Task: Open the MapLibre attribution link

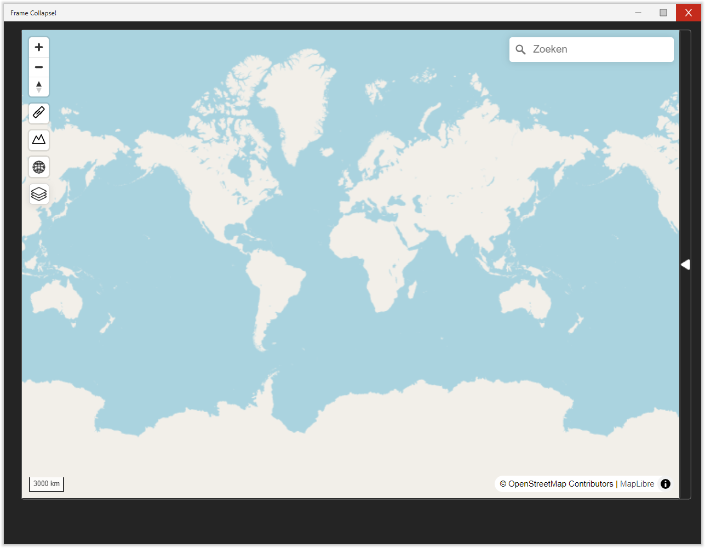Action: coord(637,484)
